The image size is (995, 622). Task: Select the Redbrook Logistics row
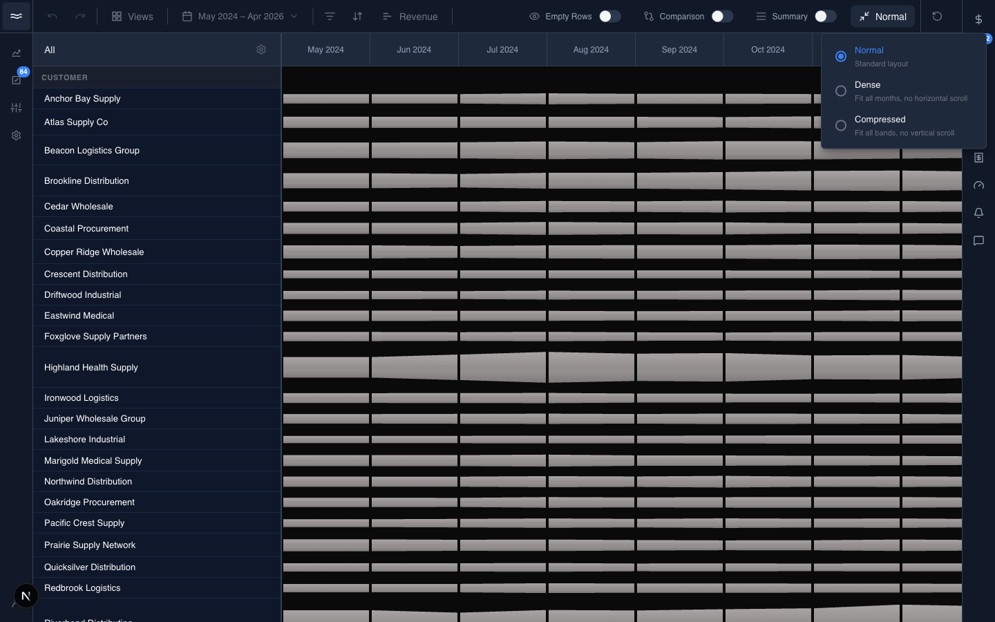click(x=157, y=588)
